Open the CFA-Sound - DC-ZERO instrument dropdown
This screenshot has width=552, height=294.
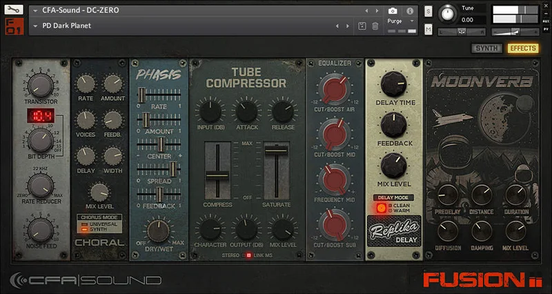click(35, 10)
